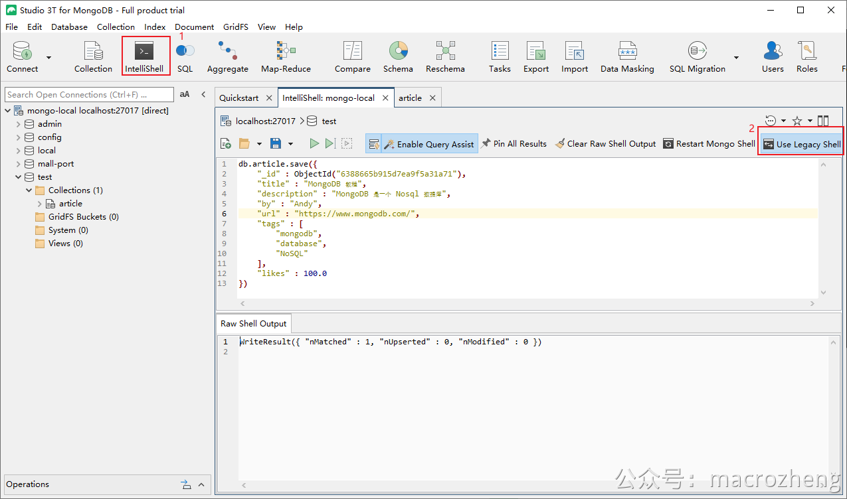Click localhost:27017 in the breadcrumb
Viewport: 847px width, 499px height.
tap(265, 121)
